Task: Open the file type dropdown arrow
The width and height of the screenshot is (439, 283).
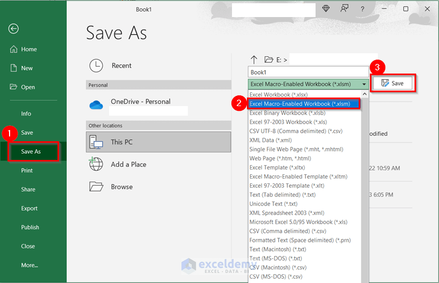Action: click(x=364, y=84)
